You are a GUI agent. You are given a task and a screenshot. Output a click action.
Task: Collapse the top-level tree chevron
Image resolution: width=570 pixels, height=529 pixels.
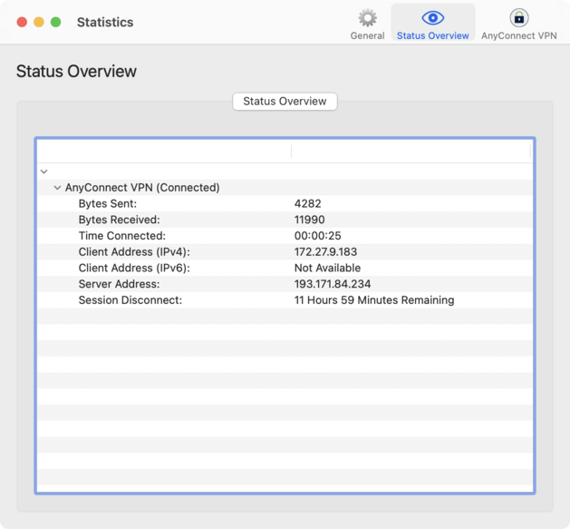click(43, 171)
